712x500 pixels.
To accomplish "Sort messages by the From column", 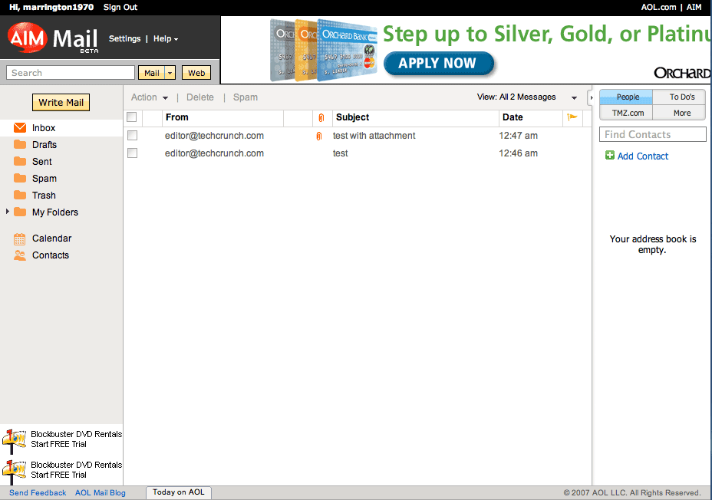I will (177, 117).
